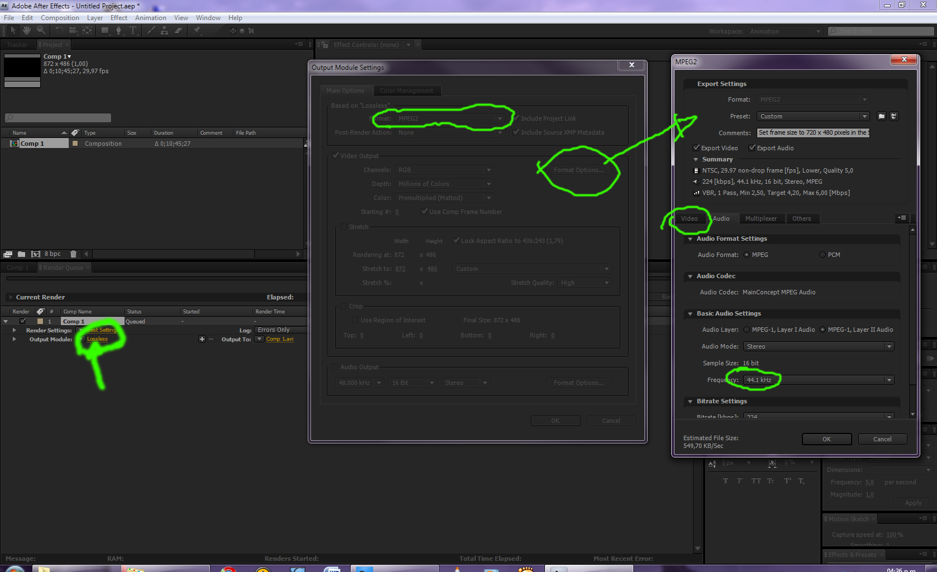Screen dimensions: 937x572
Task: Collapse the Bitrate Settings section
Action: click(690, 401)
